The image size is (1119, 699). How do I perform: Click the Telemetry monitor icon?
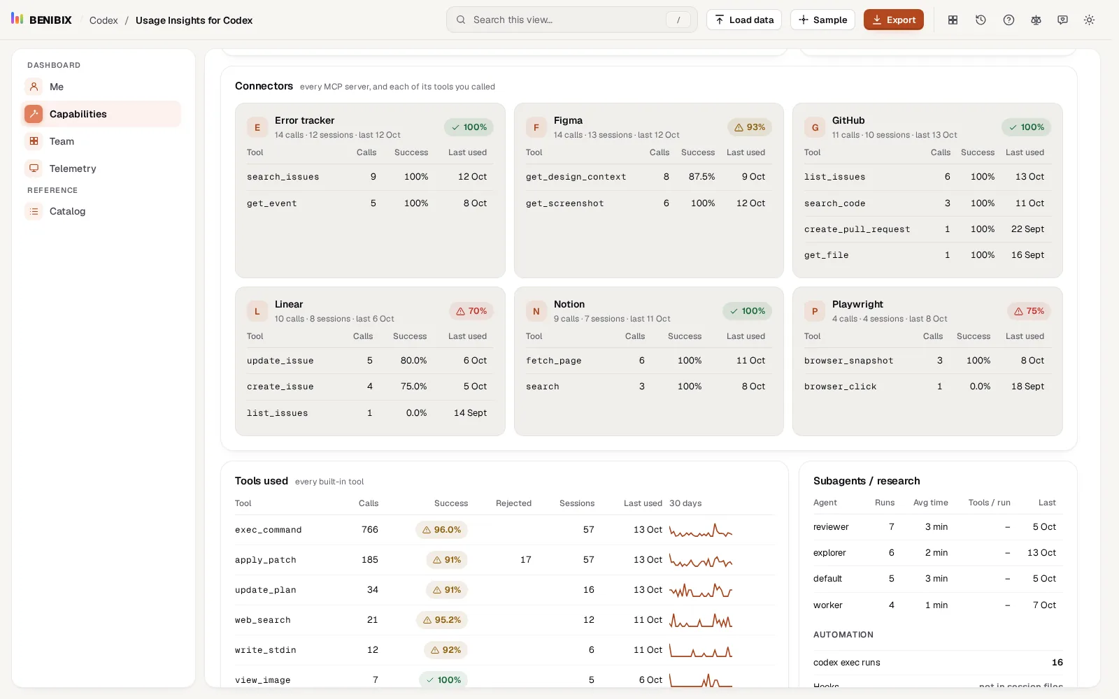[34, 168]
